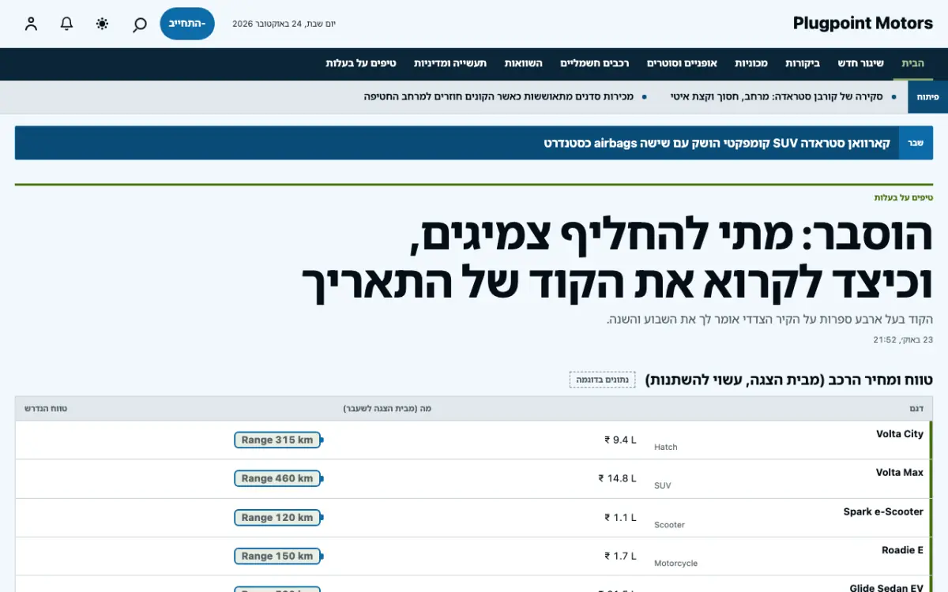Go to the Plugpoint Motors logo home
Image resolution: width=948 pixels, height=592 pixels.
tap(863, 24)
